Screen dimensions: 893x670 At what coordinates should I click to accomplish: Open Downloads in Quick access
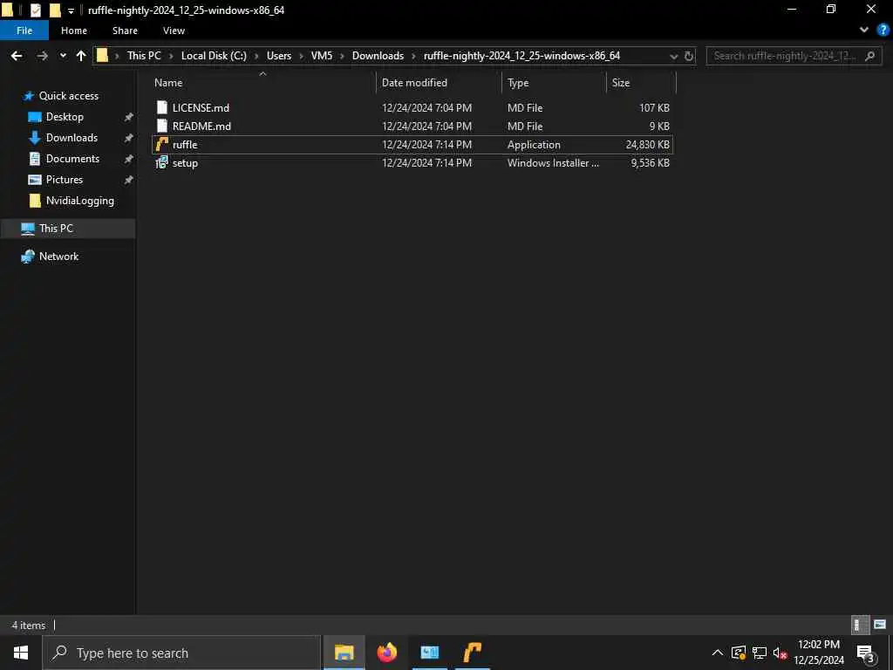tap(72, 138)
